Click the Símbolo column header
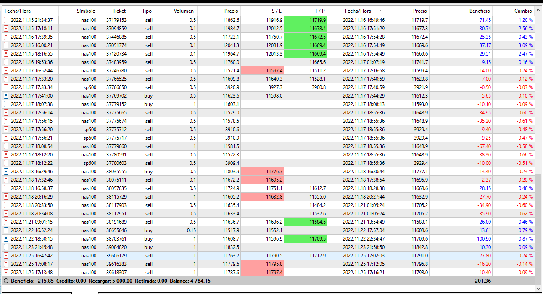This screenshot has height=294, width=543. coord(78,11)
